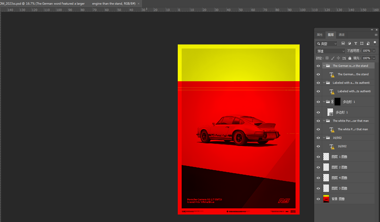
Task: Click folder icon of 多边形 1 group
Action: pyautogui.click(x=328, y=102)
